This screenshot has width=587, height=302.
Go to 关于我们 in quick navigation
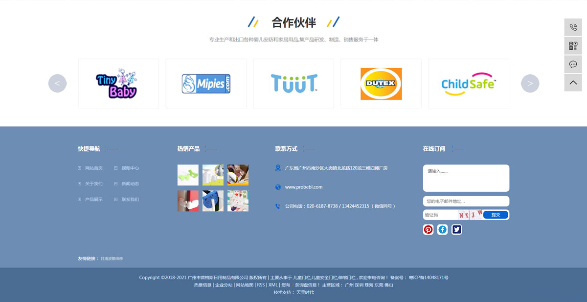pyautogui.click(x=94, y=184)
